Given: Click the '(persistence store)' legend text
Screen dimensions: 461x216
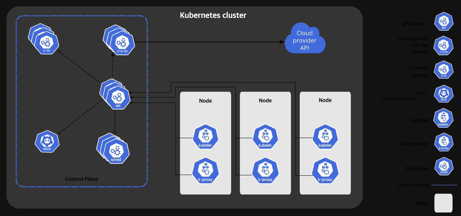Looking at the screenshot, I should (399, 99).
